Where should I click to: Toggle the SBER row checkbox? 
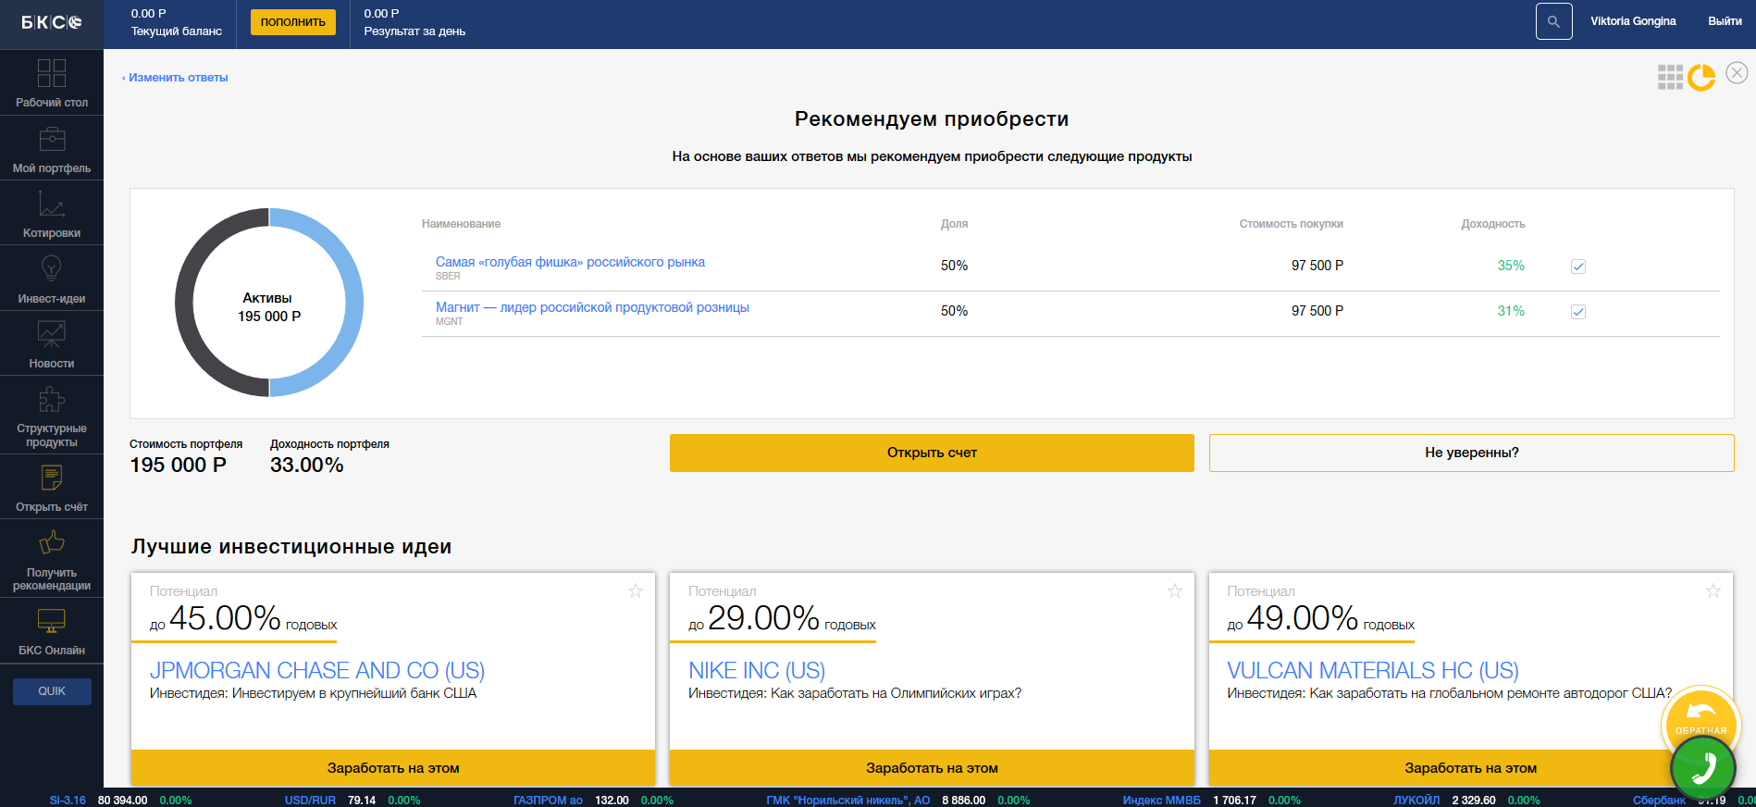tap(1578, 267)
